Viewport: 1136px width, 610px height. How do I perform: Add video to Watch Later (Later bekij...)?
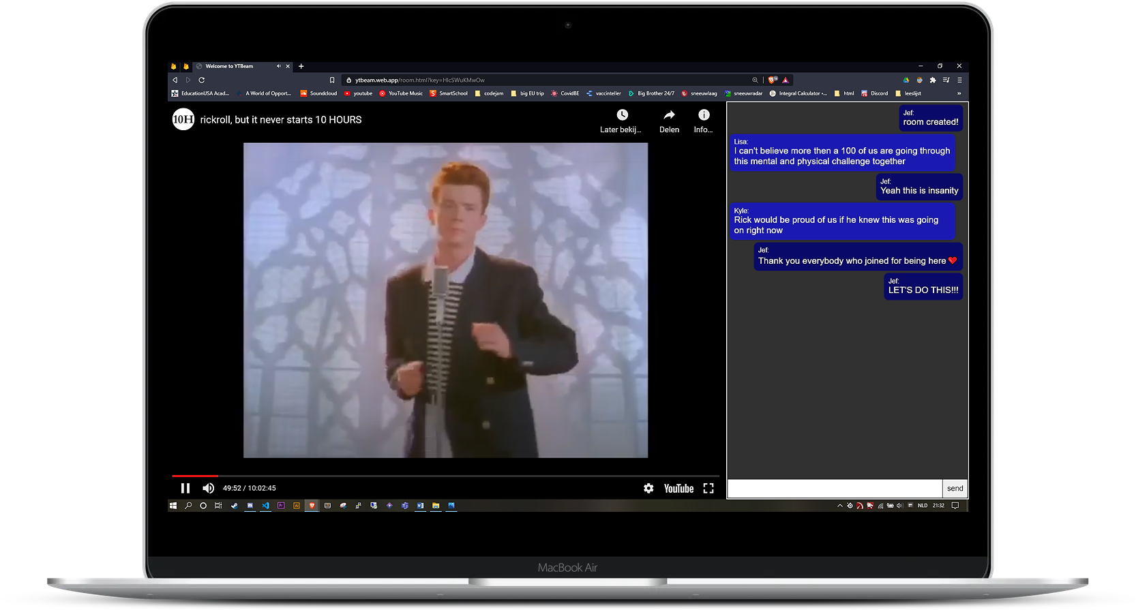(621, 120)
